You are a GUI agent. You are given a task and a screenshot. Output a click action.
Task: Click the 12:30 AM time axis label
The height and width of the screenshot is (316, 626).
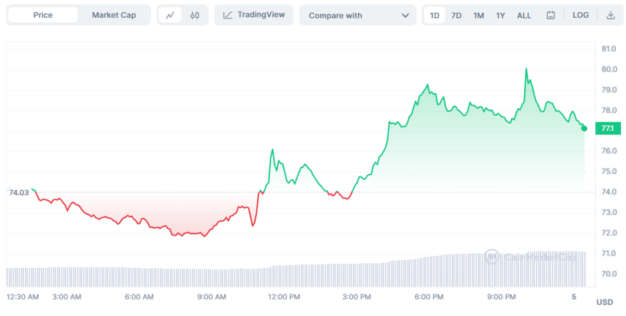pyautogui.click(x=23, y=297)
